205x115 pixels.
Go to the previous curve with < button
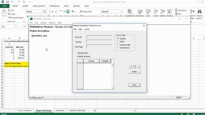tap(130, 66)
